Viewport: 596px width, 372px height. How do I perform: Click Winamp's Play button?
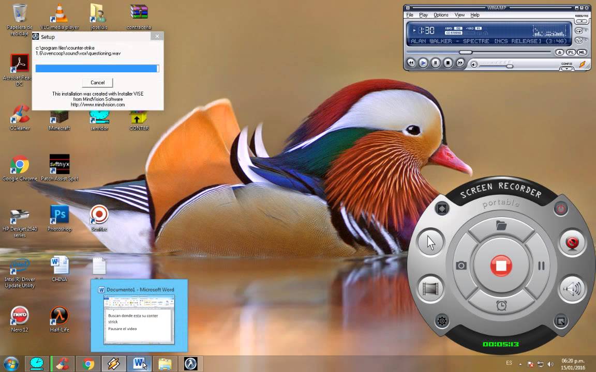(423, 63)
